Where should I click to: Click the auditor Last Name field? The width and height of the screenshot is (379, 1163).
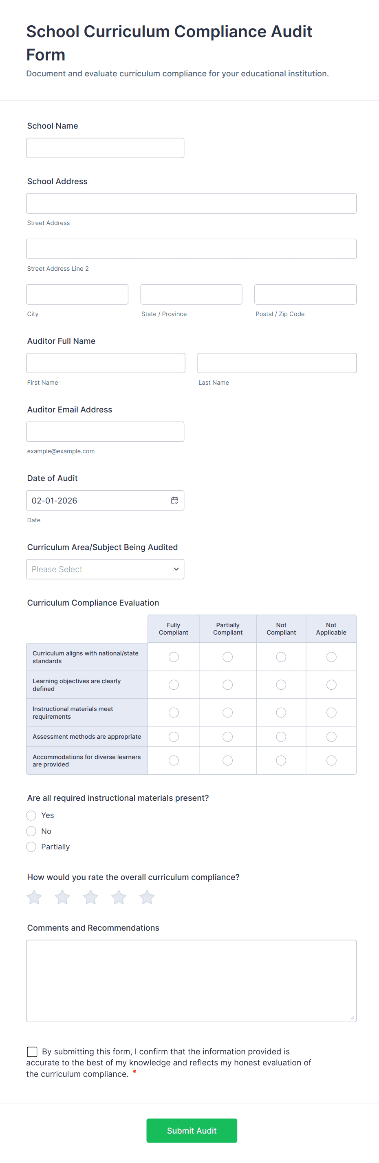(x=277, y=363)
